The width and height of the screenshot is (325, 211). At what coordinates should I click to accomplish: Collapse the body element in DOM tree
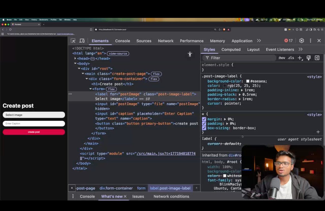[75, 64]
